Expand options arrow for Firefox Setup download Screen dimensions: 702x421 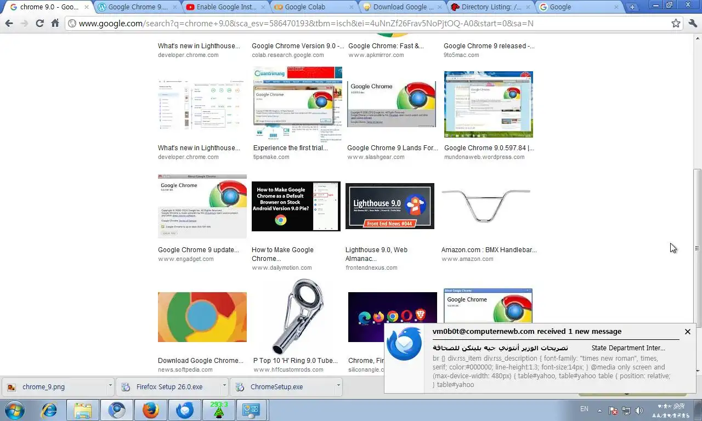224,385
